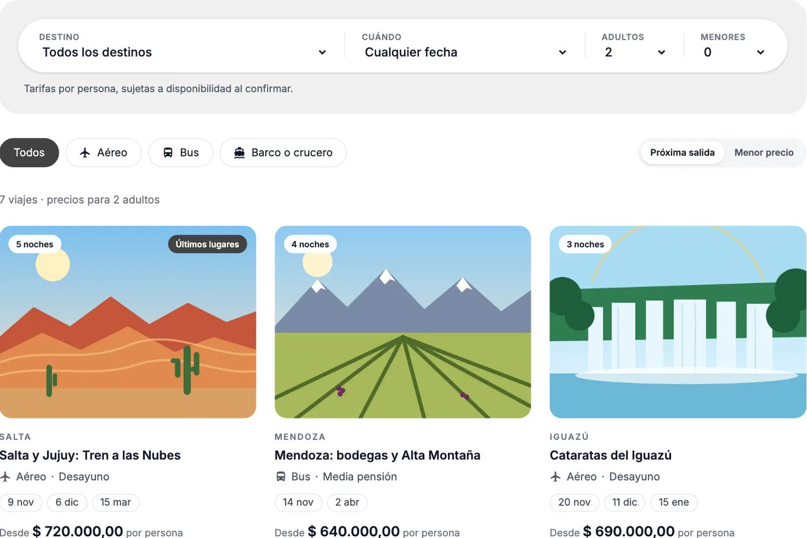Activate the Todos filter pill

pyautogui.click(x=29, y=153)
